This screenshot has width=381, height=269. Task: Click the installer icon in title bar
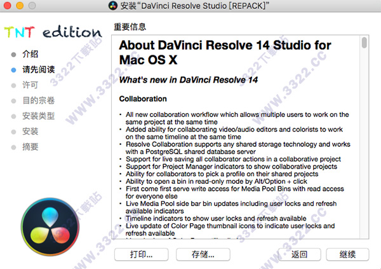[113, 6]
